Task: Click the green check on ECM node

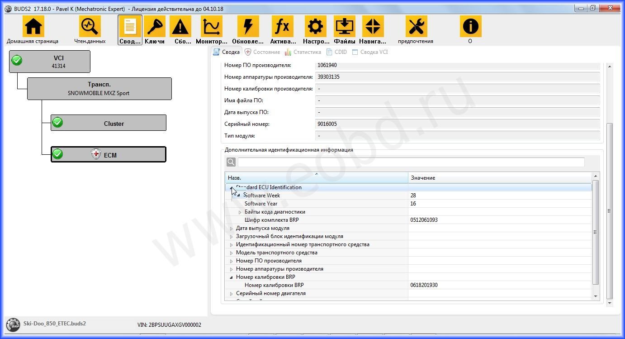Action: coord(57,154)
